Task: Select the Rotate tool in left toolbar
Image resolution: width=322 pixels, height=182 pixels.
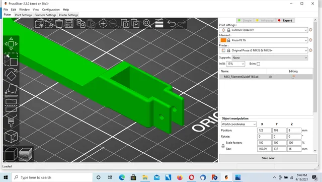Action: (x=11, y=74)
